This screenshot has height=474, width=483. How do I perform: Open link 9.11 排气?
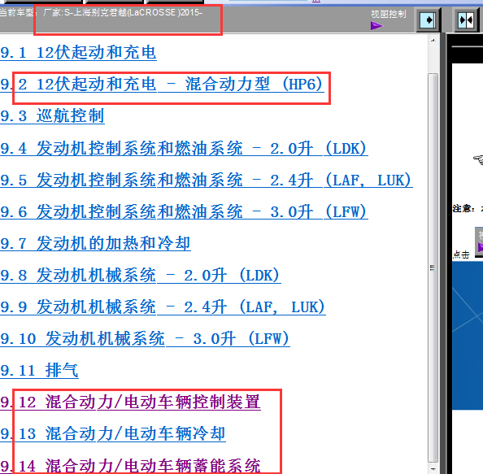pos(39,370)
